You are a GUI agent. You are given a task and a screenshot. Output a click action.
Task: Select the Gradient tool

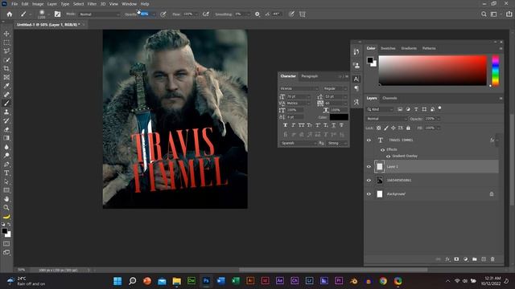(6, 138)
